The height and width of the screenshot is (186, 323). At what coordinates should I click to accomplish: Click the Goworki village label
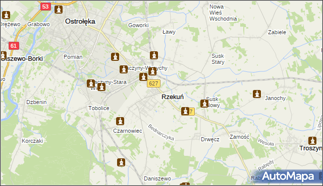[138, 25]
